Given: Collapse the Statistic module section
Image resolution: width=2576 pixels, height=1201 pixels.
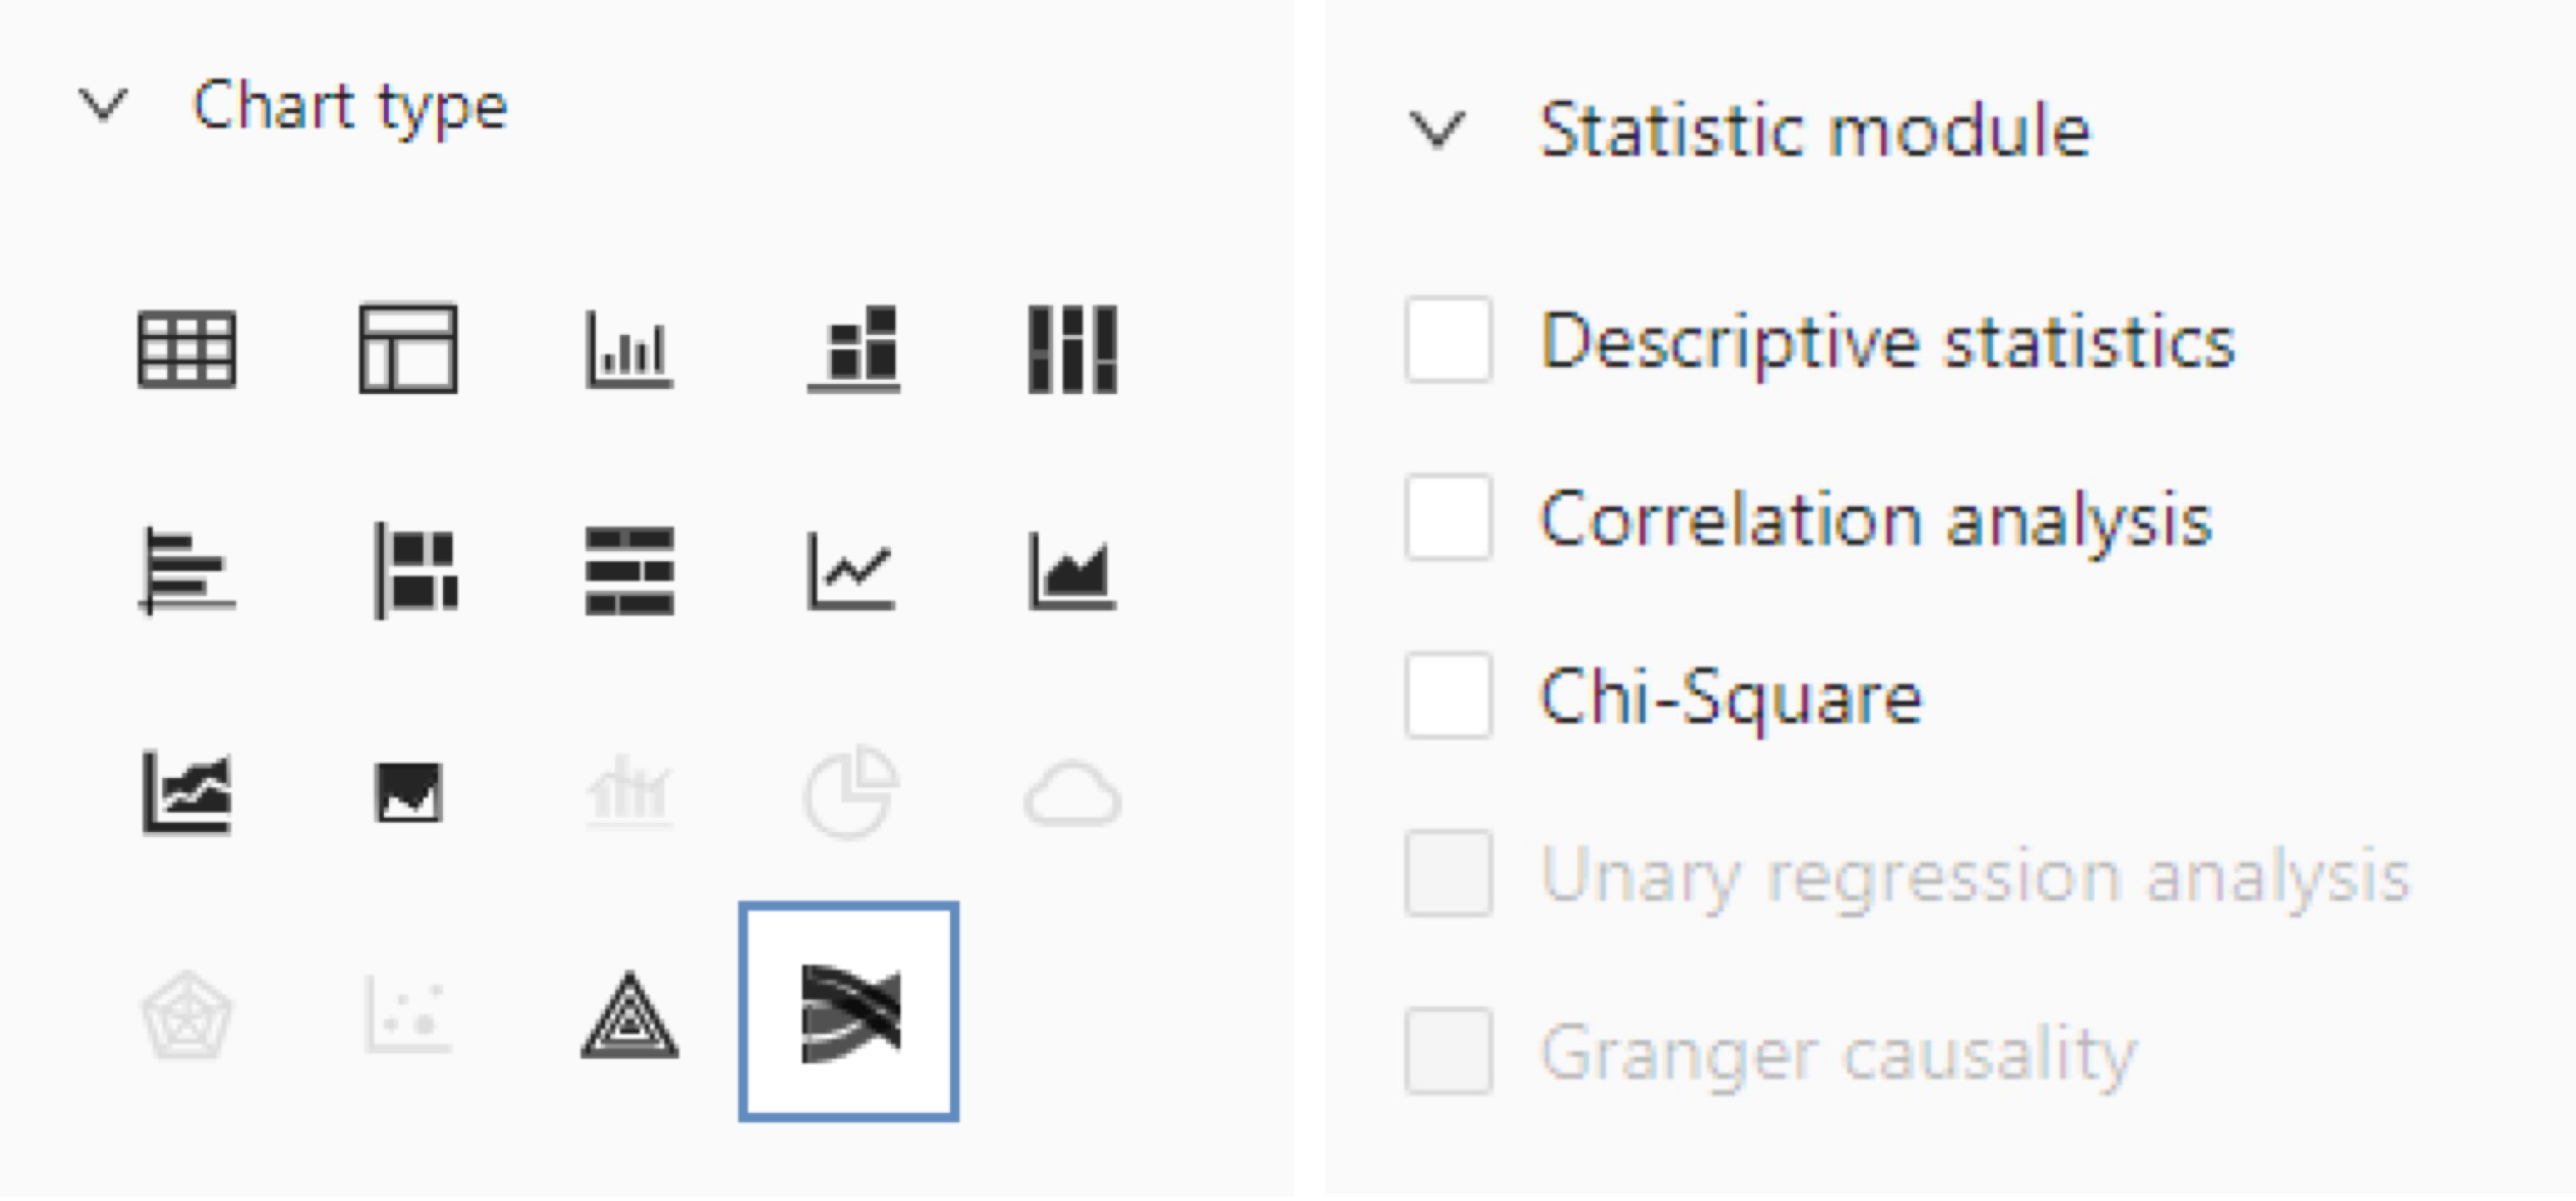Looking at the screenshot, I should pos(1437,129).
